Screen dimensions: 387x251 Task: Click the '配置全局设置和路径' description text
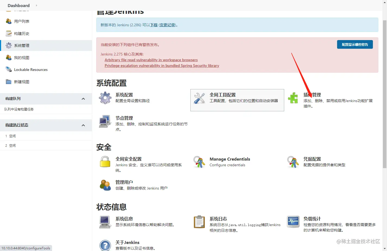coord(133,101)
